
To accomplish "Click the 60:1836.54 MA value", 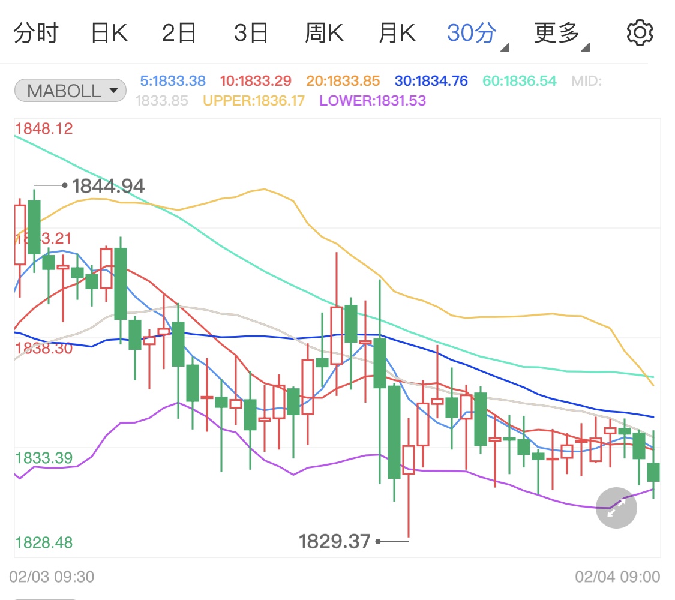I will (520, 81).
